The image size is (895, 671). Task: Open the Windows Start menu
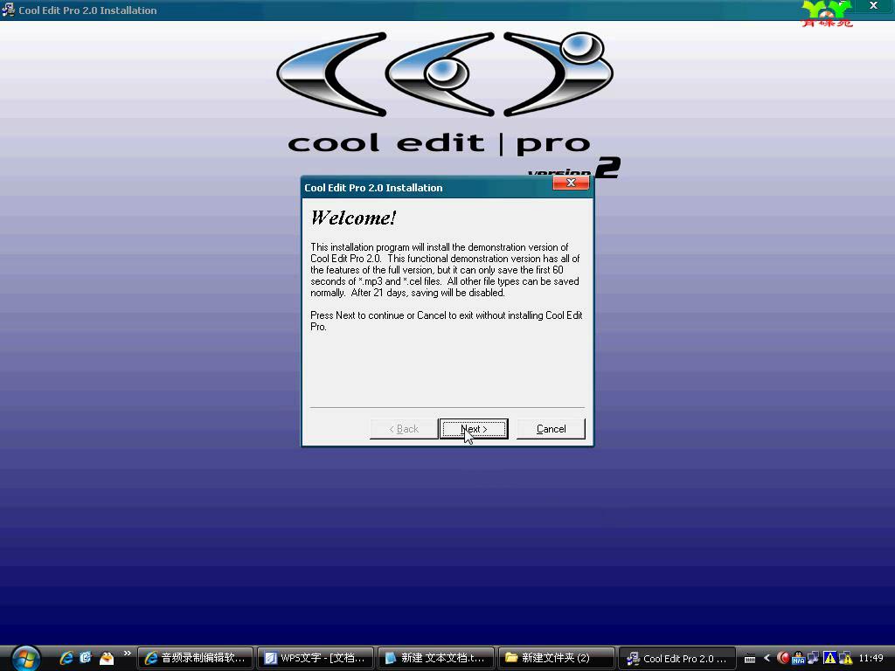[x=25, y=658]
